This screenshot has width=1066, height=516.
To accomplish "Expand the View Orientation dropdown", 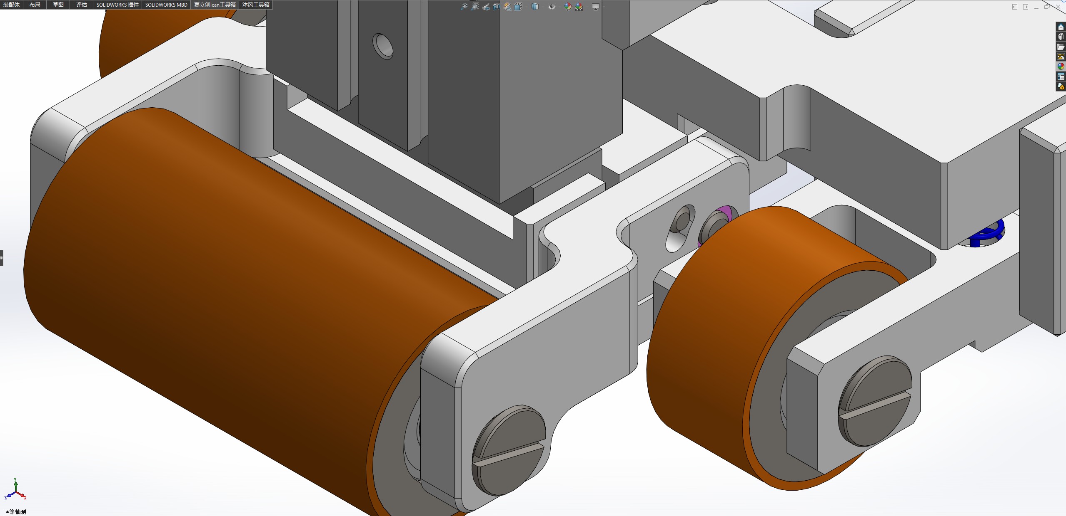I will point(518,7).
